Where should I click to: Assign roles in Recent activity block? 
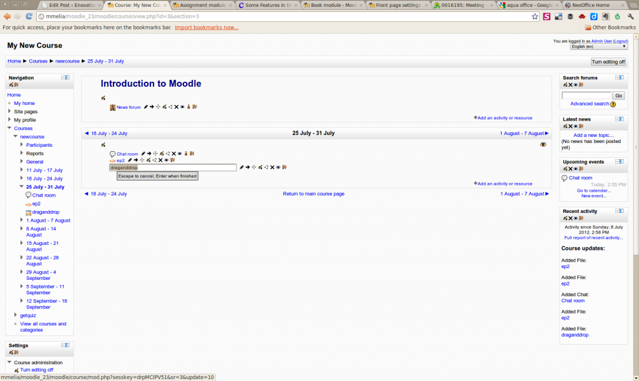pos(581,218)
